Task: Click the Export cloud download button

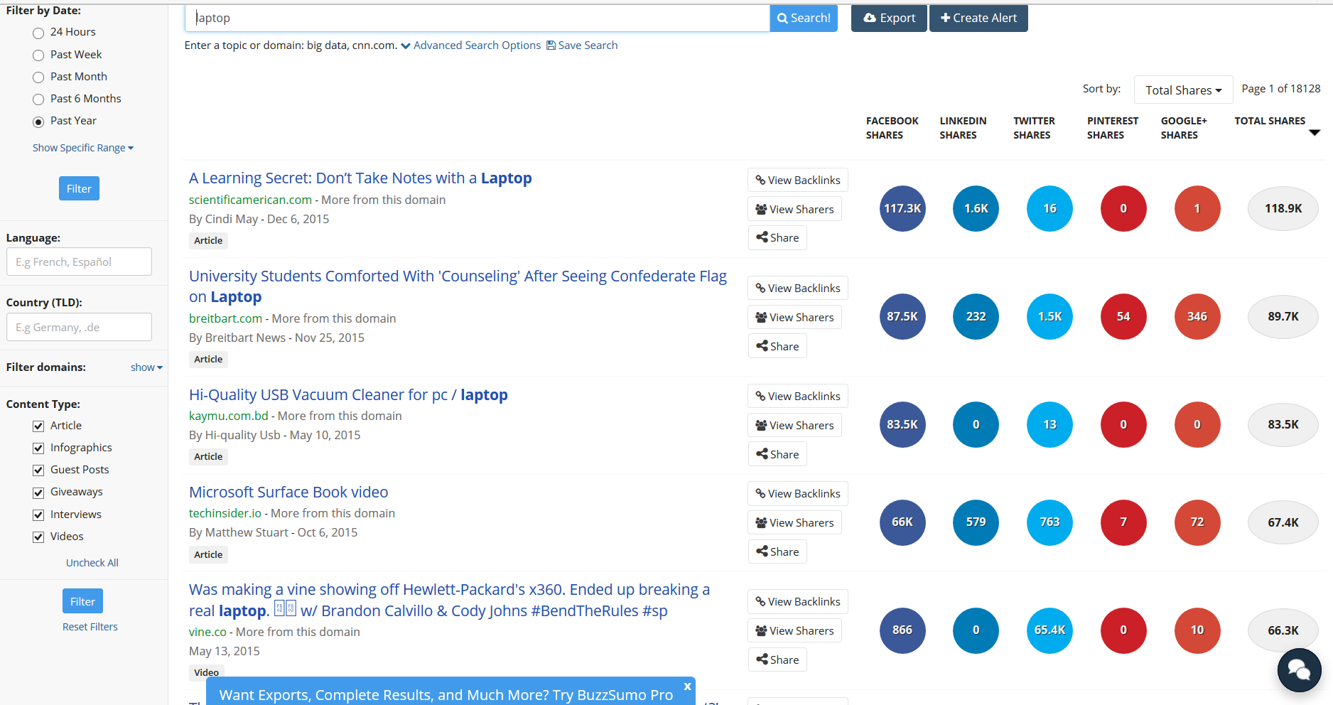Action: tap(889, 18)
